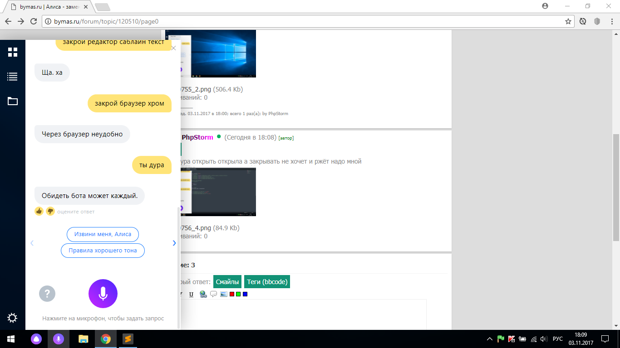This screenshot has width=620, height=348.
Task: Switch to the bymas.ru browser tab
Action: click(49, 7)
